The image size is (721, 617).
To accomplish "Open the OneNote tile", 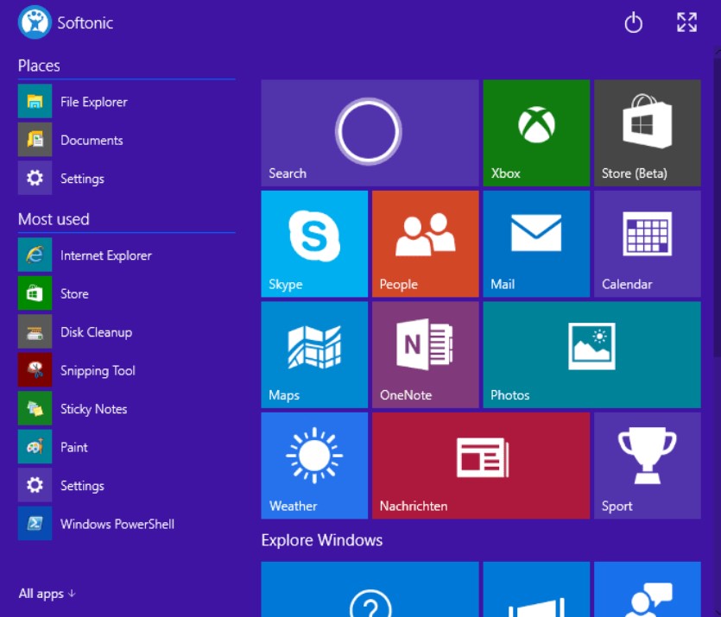I will 425,355.
